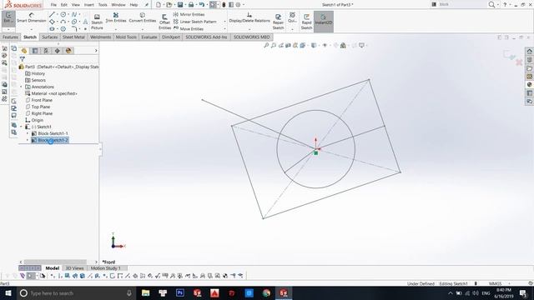Select the History tree item
The width and height of the screenshot is (534, 300).
(x=35, y=73)
